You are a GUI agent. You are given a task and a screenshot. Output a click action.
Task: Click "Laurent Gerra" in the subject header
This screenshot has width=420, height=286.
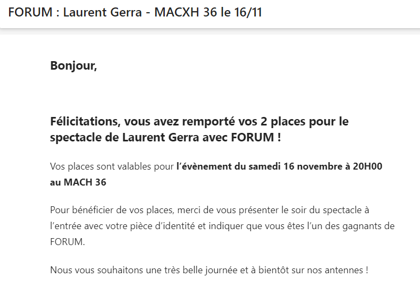tap(102, 12)
